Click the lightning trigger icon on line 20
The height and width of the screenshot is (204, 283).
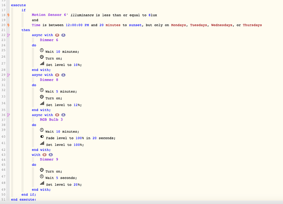click(x=9, y=25)
